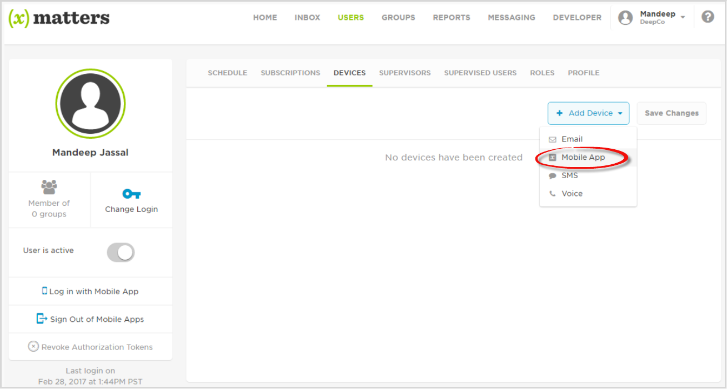The height and width of the screenshot is (389, 727).
Task: Click the plus icon on Add Device
Action: pos(559,113)
